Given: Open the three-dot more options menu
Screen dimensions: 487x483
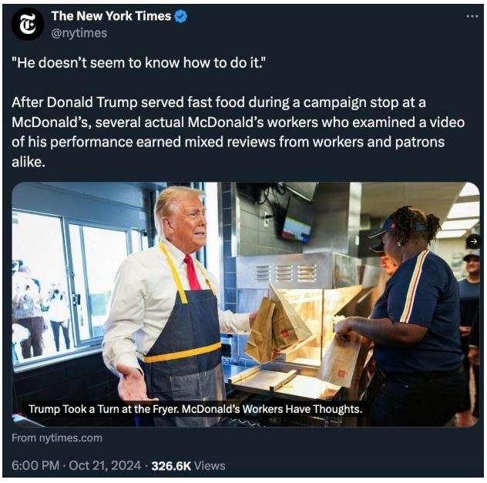Looking at the screenshot, I should [x=472, y=16].
